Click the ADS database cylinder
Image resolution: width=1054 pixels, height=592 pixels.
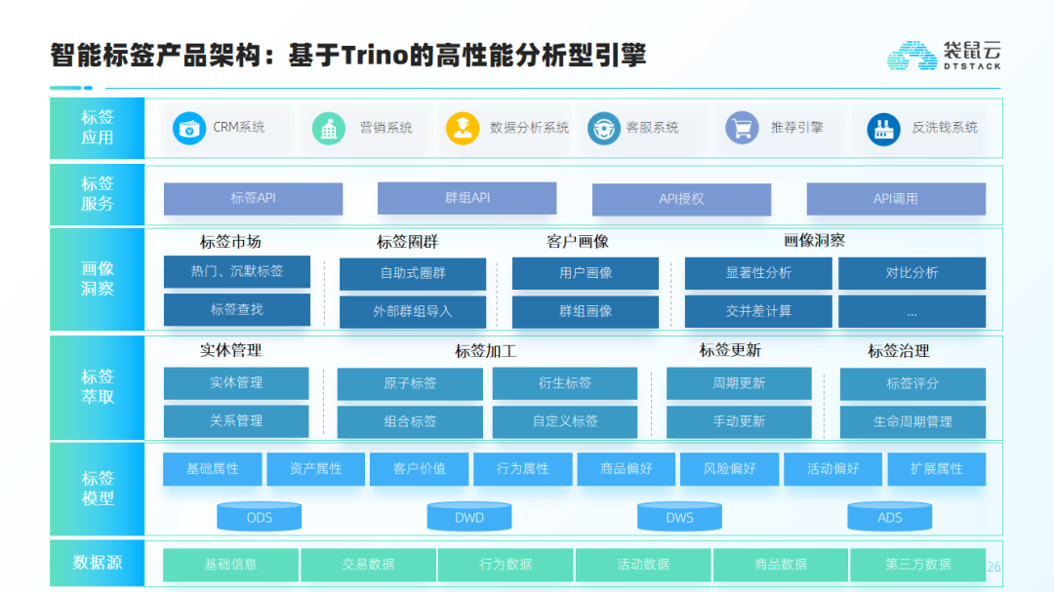coord(889,517)
